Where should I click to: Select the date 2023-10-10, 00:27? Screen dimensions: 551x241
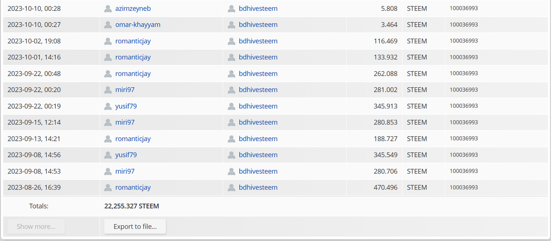click(x=34, y=24)
